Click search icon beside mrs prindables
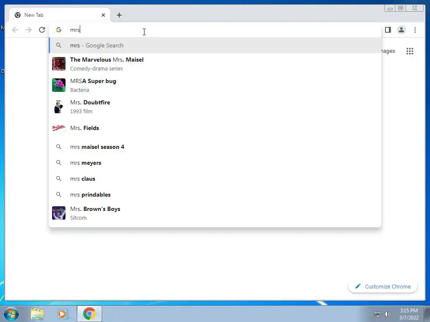This screenshot has height=322, width=430. pos(59,195)
